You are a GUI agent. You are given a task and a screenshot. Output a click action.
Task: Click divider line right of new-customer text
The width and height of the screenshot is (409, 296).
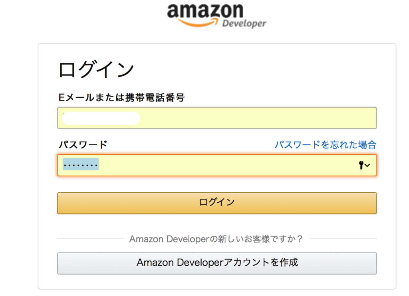[343, 239]
